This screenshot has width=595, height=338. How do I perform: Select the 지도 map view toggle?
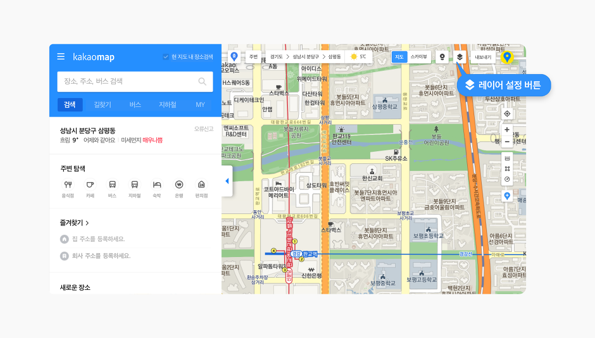(399, 57)
